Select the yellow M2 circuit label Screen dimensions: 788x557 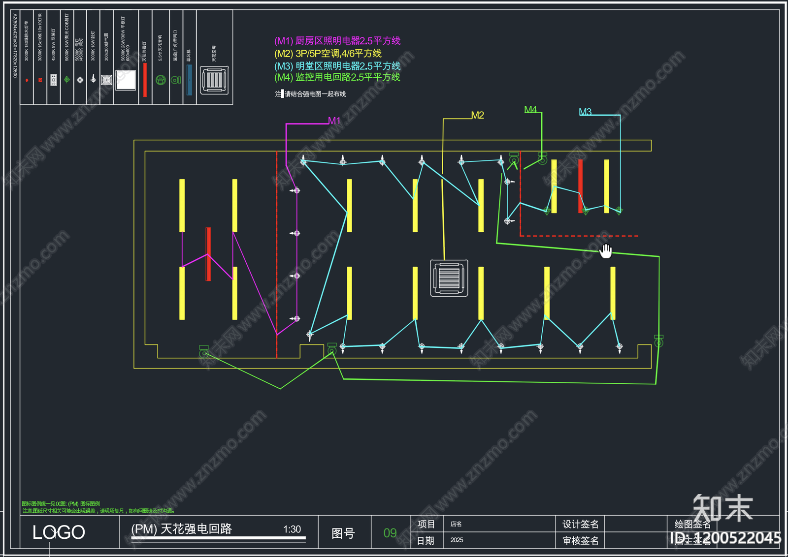(477, 115)
